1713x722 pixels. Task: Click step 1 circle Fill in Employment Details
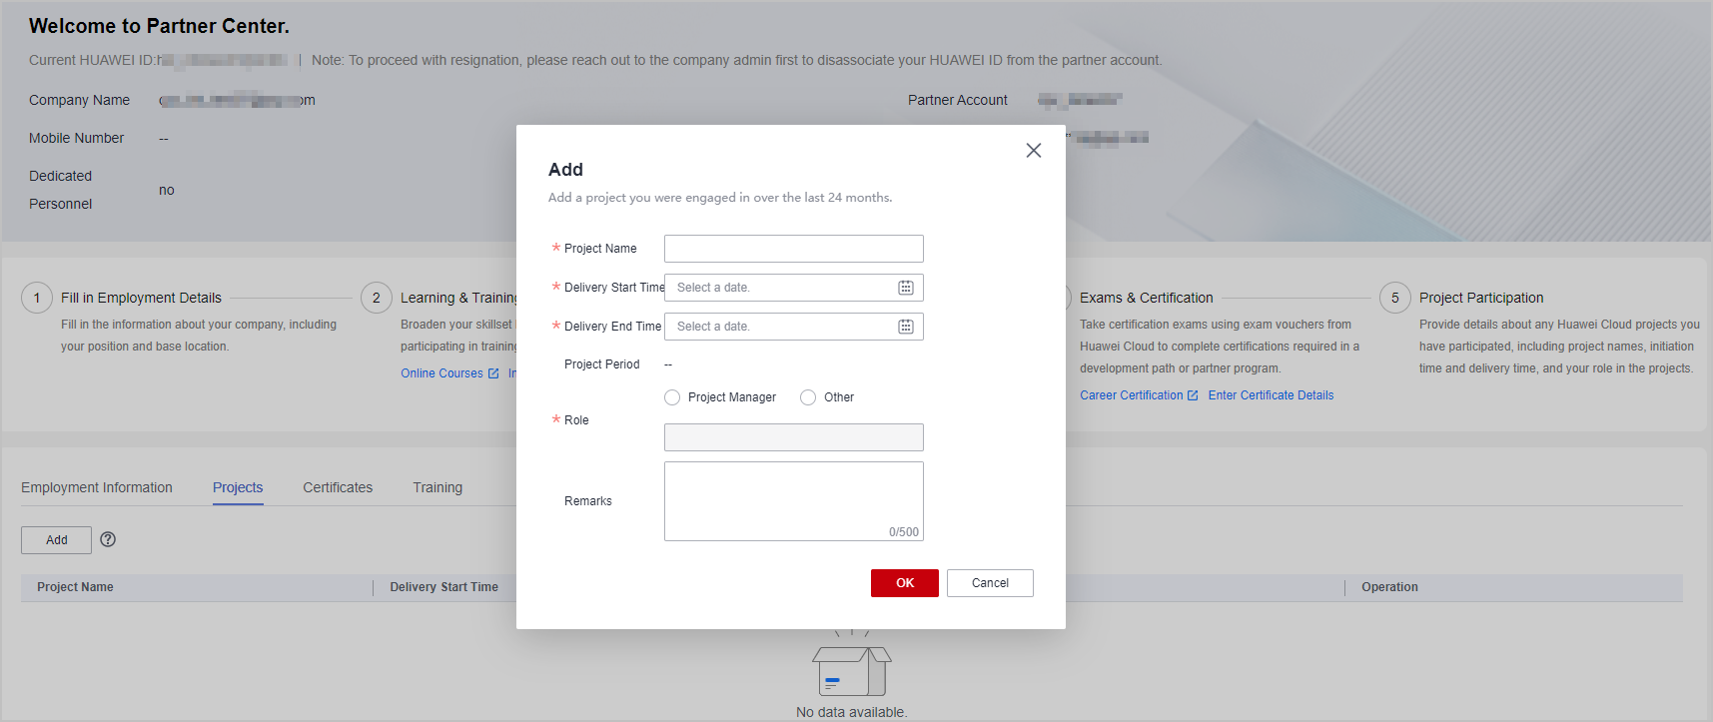[37, 298]
